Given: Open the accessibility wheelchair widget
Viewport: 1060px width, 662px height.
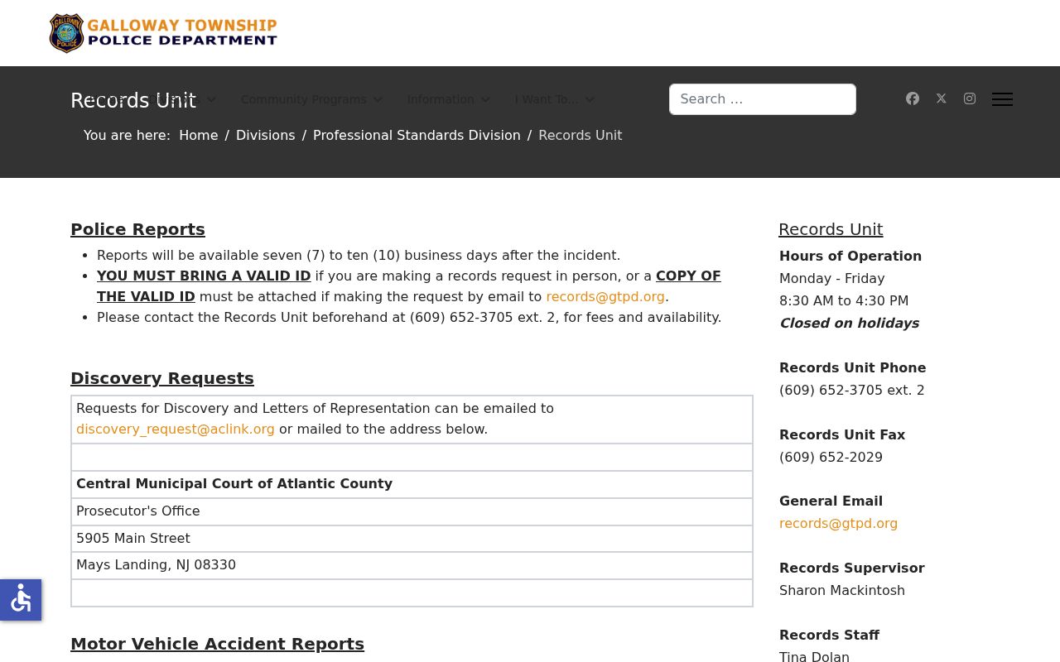Looking at the screenshot, I should click(21, 600).
